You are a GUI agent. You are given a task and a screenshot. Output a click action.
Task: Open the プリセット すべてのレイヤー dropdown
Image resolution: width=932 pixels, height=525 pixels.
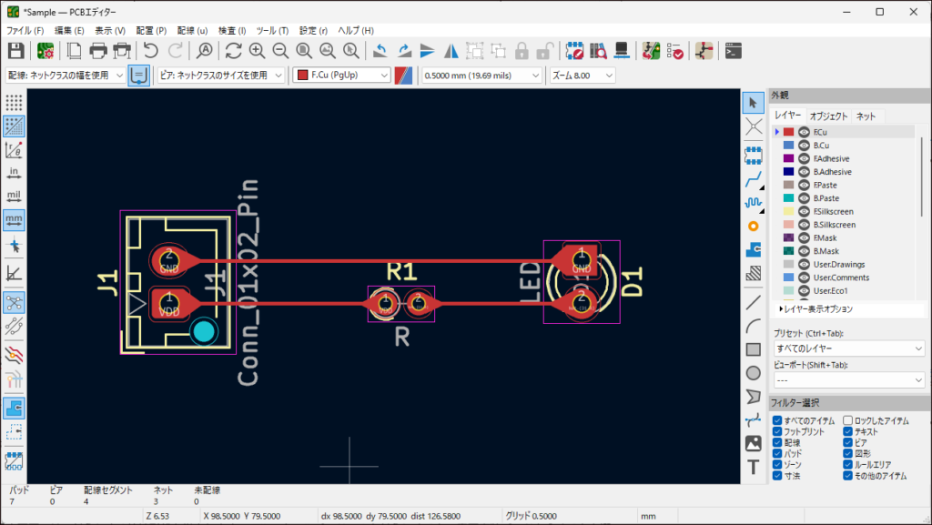(x=848, y=348)
